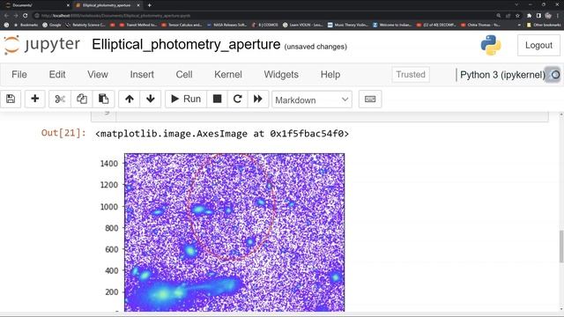Click Python 3 (ipykernel) kernel name
The height and width of the screenshot is (317, 564).
(x=502, y=75)
